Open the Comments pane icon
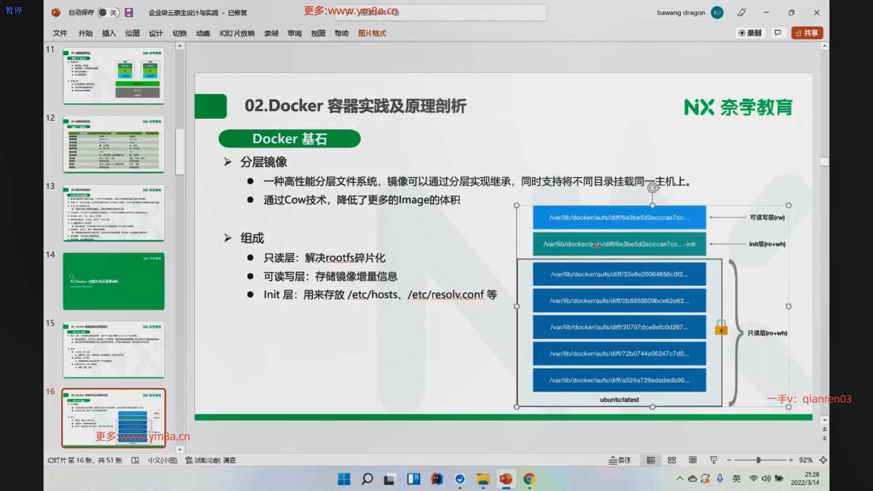Screen dimensions: 873x491 [778, 33]
